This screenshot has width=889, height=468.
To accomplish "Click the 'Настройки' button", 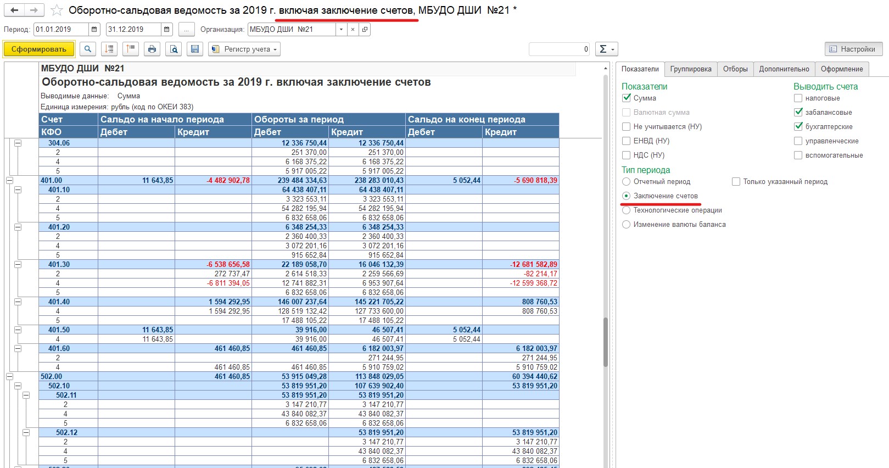I will pyautogui.click(x=853, y=49).
